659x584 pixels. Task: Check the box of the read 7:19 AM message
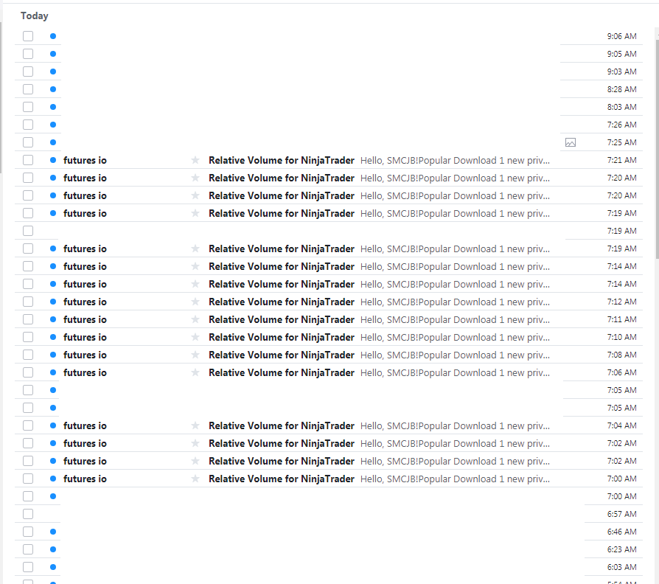28,231
